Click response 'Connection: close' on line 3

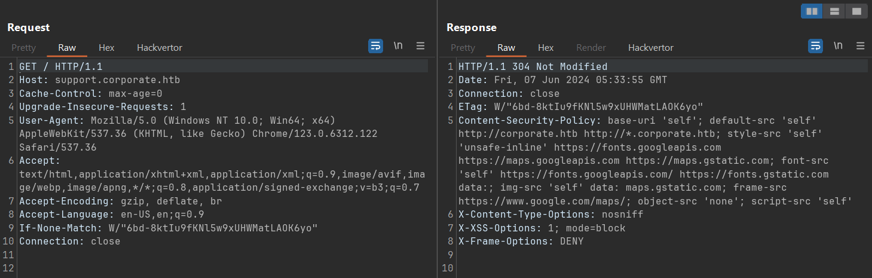tap(509, 93)
